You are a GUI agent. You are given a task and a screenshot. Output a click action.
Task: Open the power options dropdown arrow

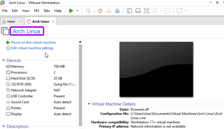click(77, 11)
